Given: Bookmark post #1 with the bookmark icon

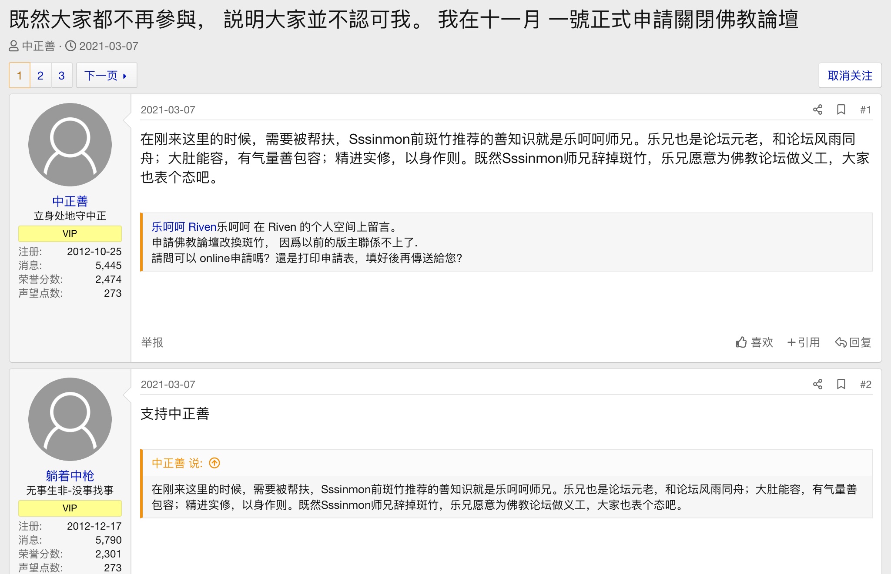Looking at the screenshot, I should [841, 109].
